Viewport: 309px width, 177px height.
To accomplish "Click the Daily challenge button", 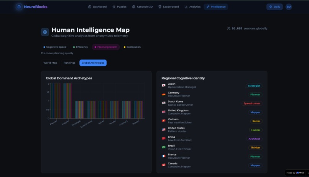I will 274,6.
